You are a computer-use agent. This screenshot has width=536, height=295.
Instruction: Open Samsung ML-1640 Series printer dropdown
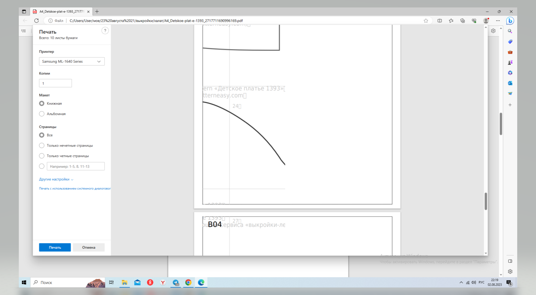72,61
